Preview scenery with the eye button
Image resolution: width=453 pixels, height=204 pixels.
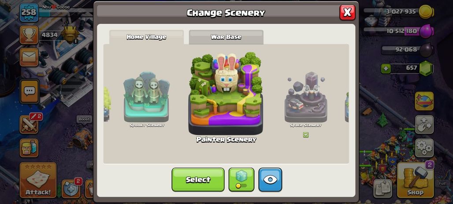point(270,179)
